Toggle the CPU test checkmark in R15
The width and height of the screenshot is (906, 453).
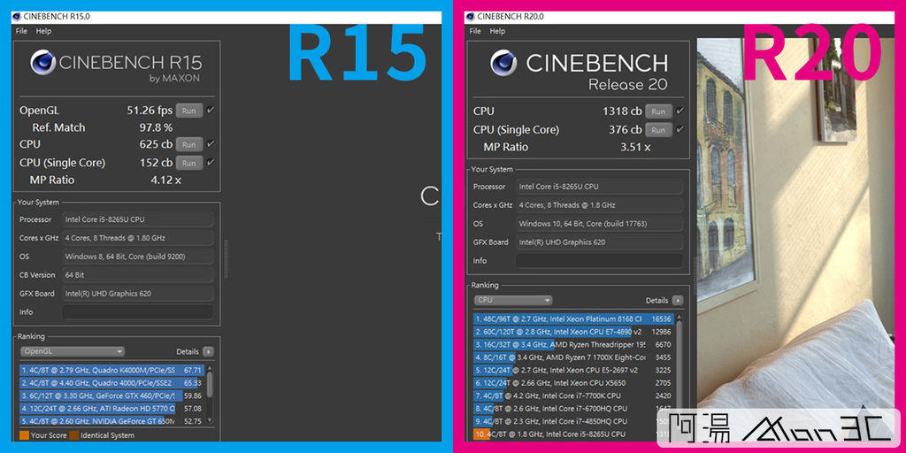[211, 144]
